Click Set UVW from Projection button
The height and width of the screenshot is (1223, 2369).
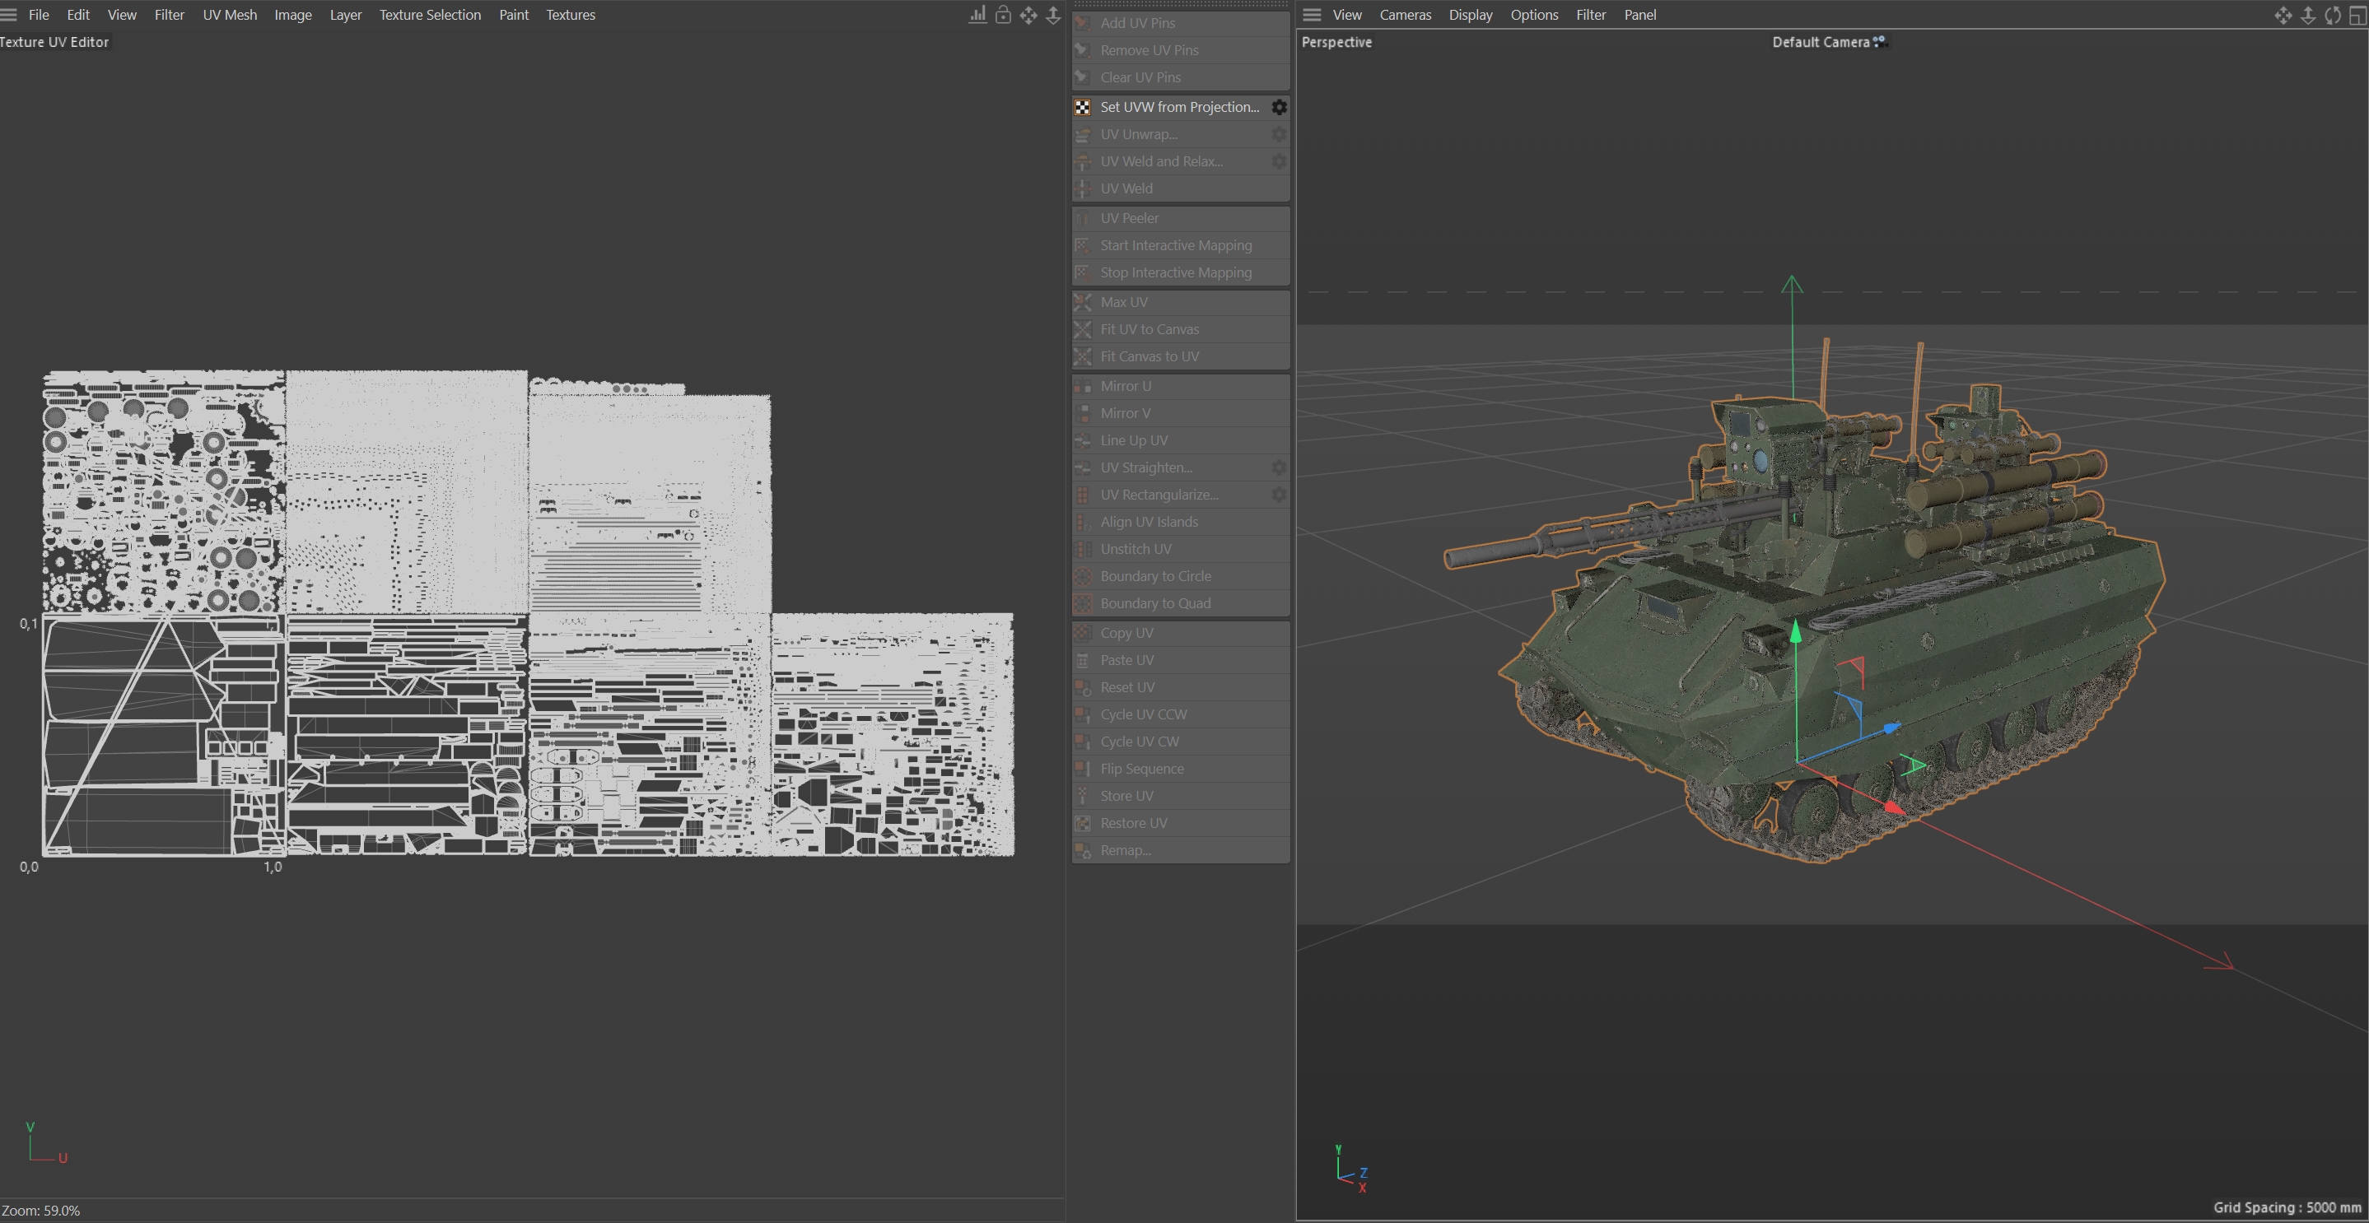1179,108
